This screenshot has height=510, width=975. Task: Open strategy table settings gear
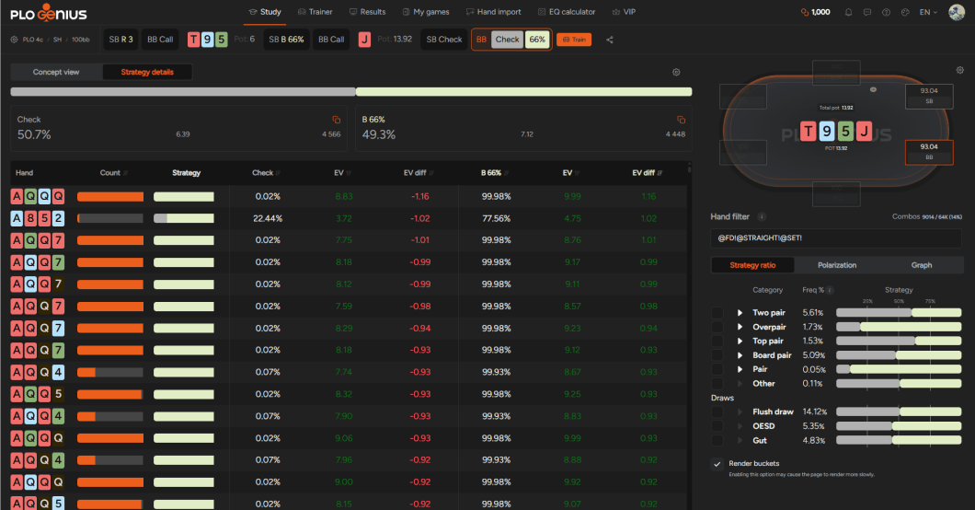pos(676,72)
